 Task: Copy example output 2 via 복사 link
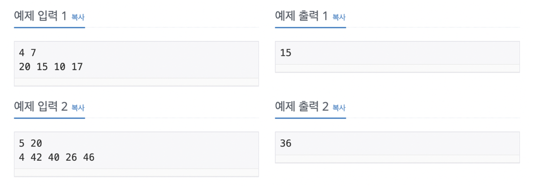(338, 107)
